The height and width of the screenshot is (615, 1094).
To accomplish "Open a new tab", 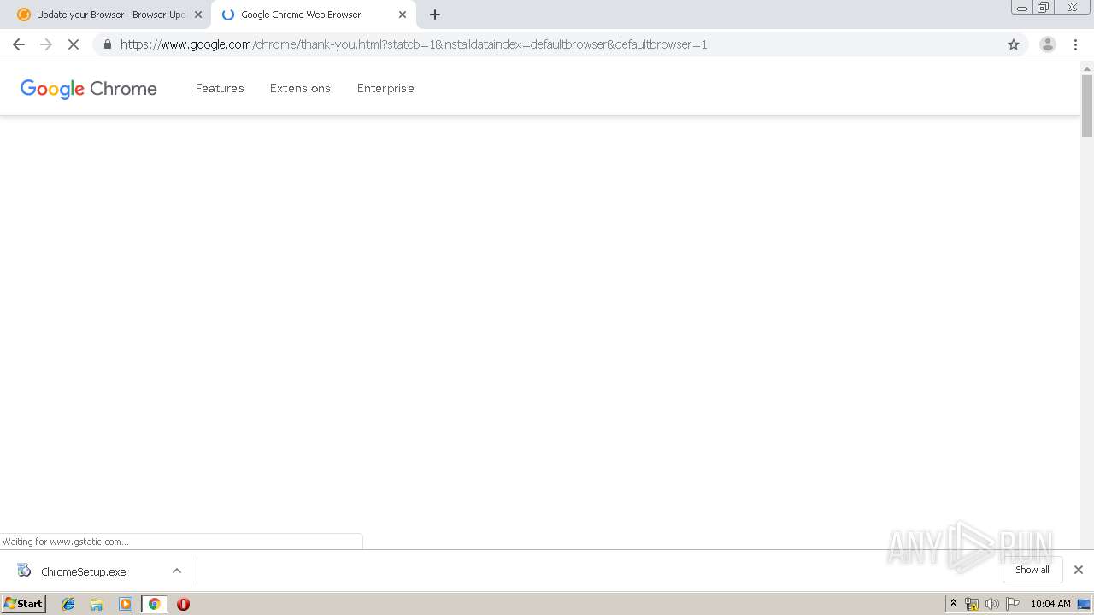I will (x=435, y=15).
